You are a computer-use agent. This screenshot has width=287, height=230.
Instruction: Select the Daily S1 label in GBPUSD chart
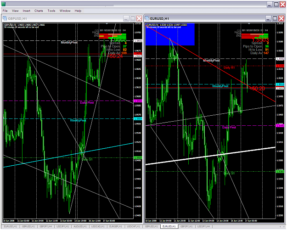coord(87,160)
